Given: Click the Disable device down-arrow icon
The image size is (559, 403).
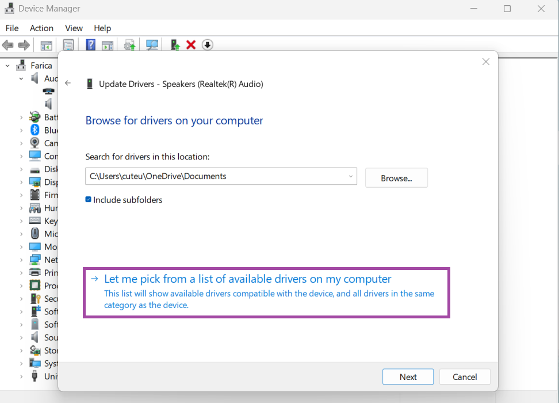Looking at the screenshot, I should pyautogui.click(x=208, y=45).
